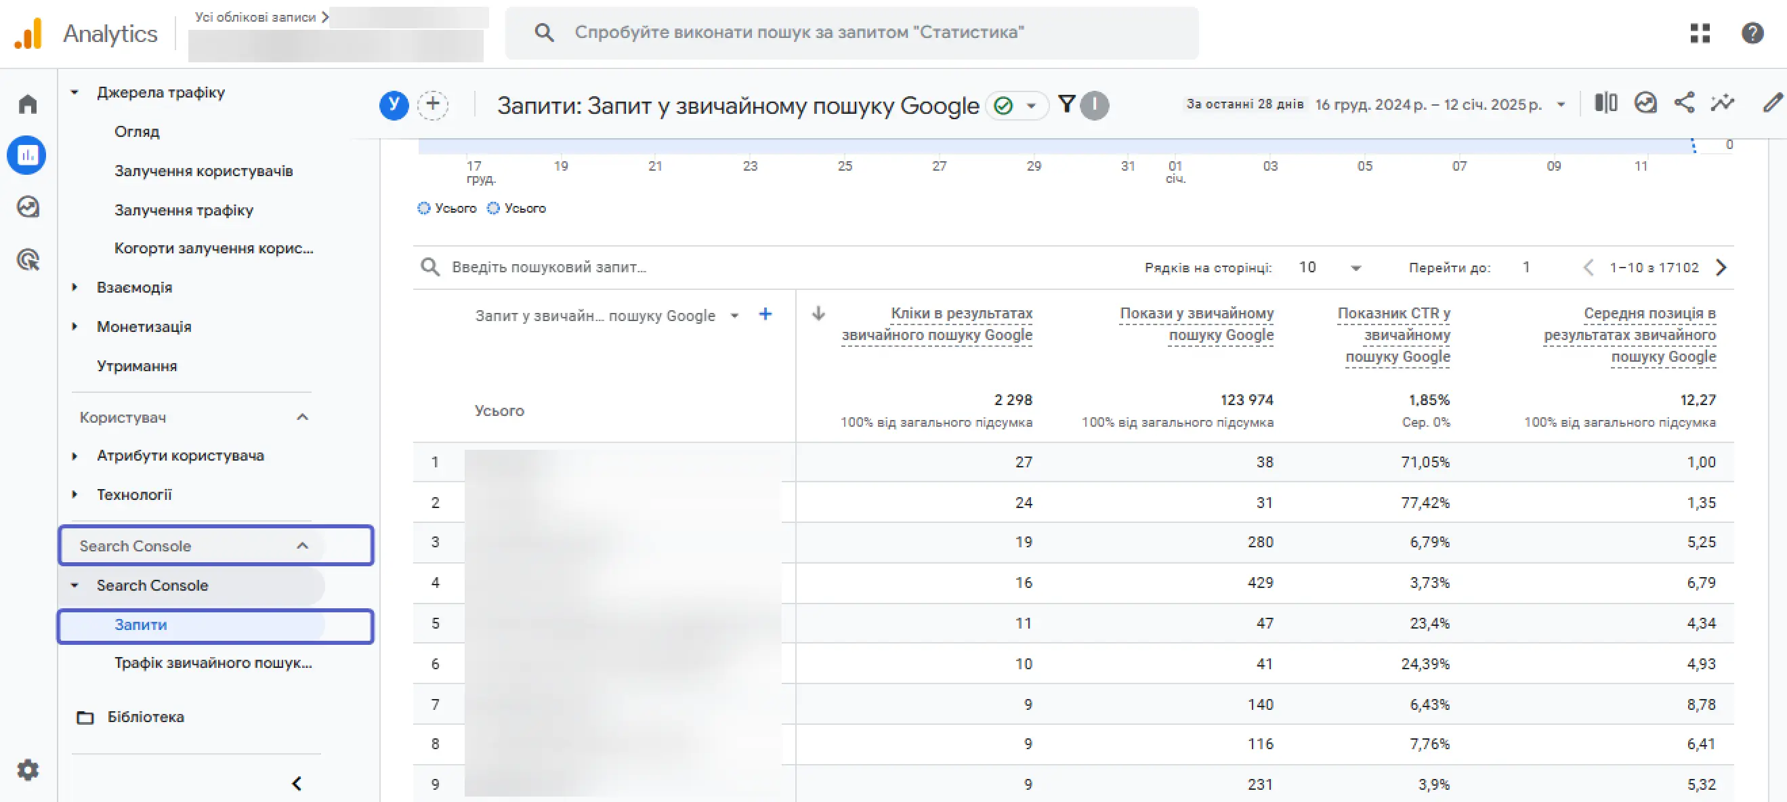Click sort arrow on Clicks column
Image resolution: width=1787 pixels, height=802 pixels.
coord(818,314)
